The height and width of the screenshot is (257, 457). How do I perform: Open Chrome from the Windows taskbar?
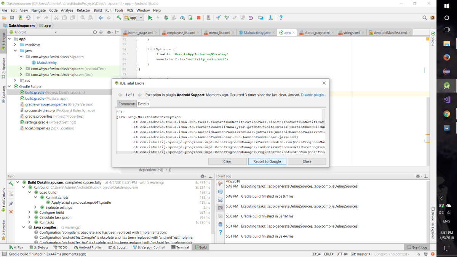tap(447, 113)
